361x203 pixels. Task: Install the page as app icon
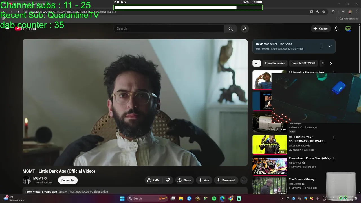pyautogui.click(x=312, y=12)
